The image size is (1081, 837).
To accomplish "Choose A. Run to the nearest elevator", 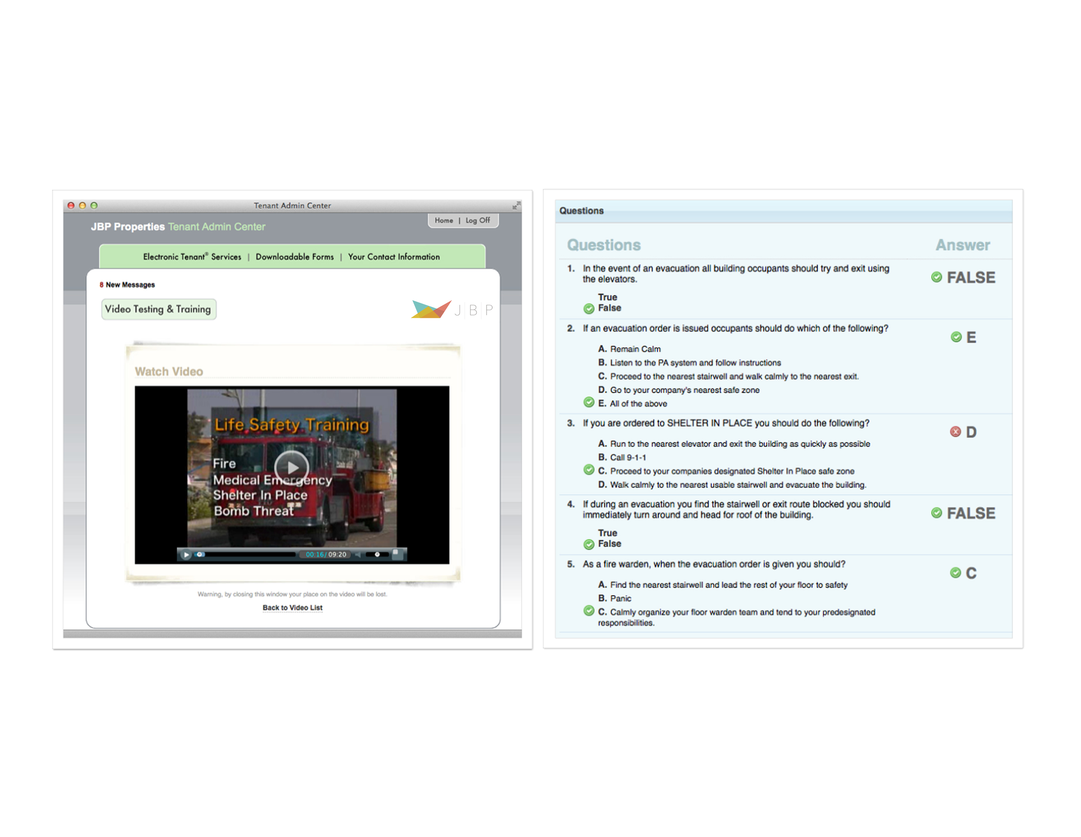I will pyautogui.click(x=734, y=444).
